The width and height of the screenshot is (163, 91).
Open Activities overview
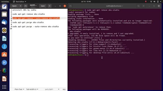coord(5,2)
